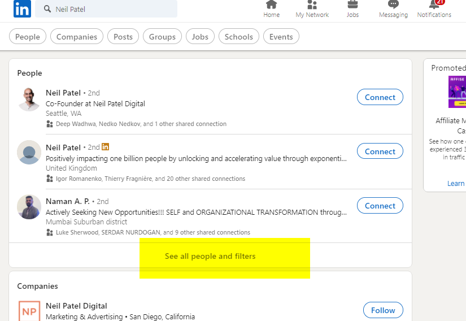Click the Home label in navigation

coord(271,15)
